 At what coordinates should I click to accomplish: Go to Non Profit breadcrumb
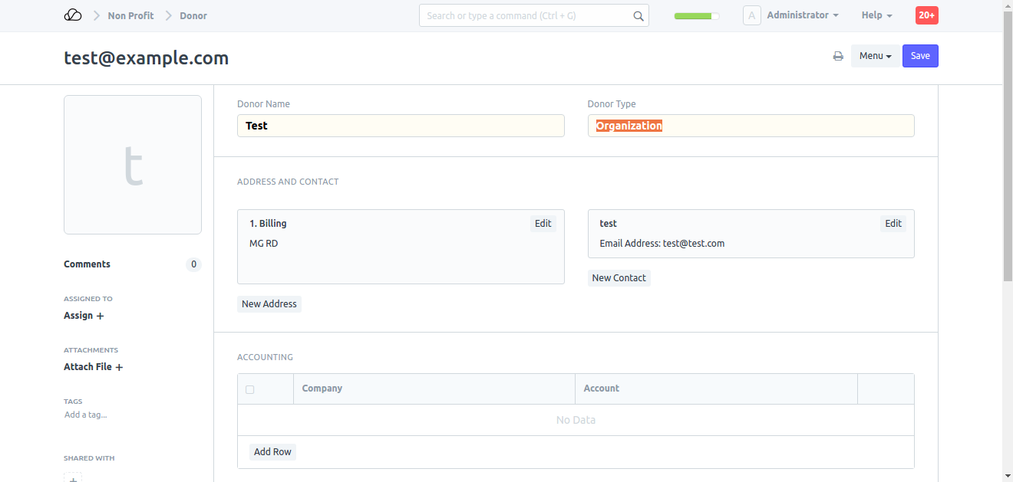pyautogui.click(x=130, y=15)
